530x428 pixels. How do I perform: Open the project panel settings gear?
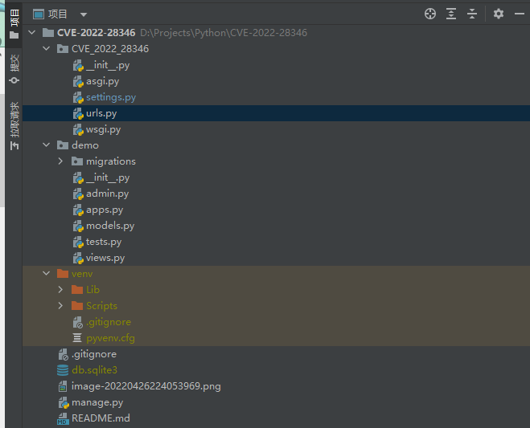click(498, 14)
